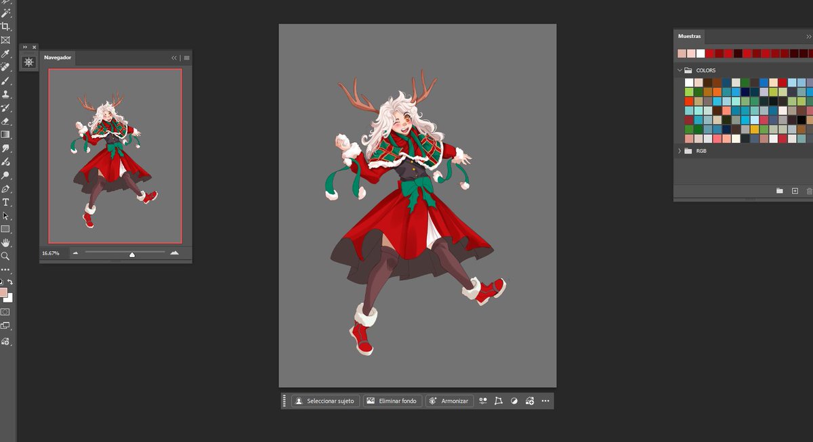Collapse the Navegador panel with double arrows

173,58
